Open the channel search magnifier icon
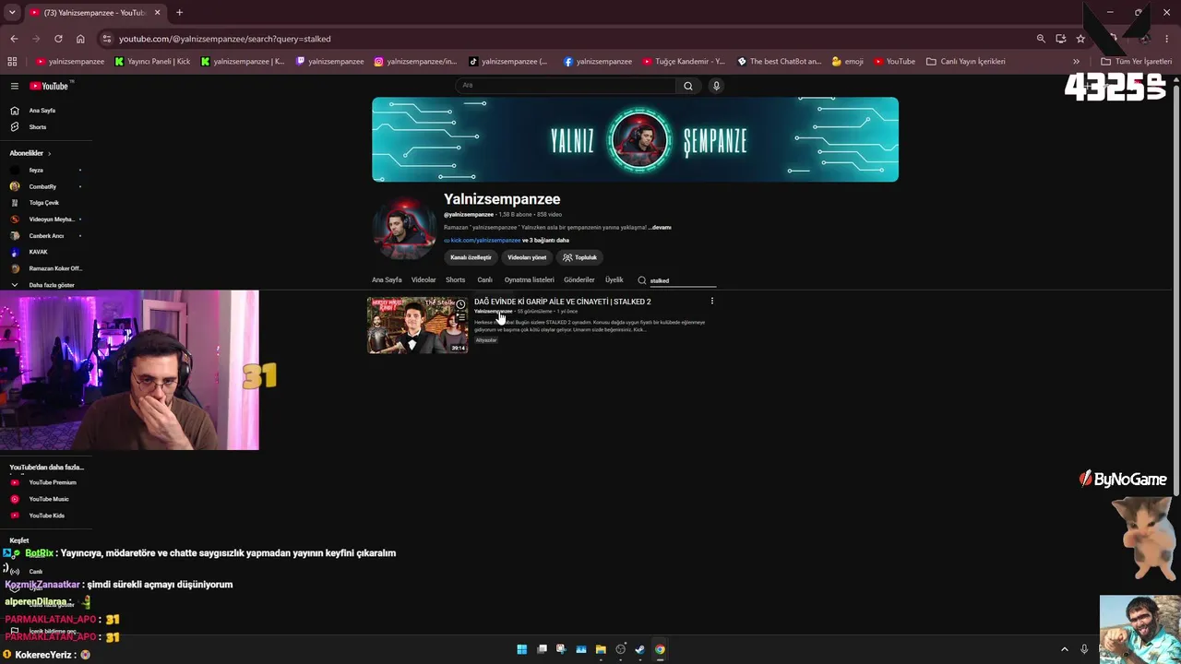The height and width of the screenshot is (664, 1181). tap(642, 280)
